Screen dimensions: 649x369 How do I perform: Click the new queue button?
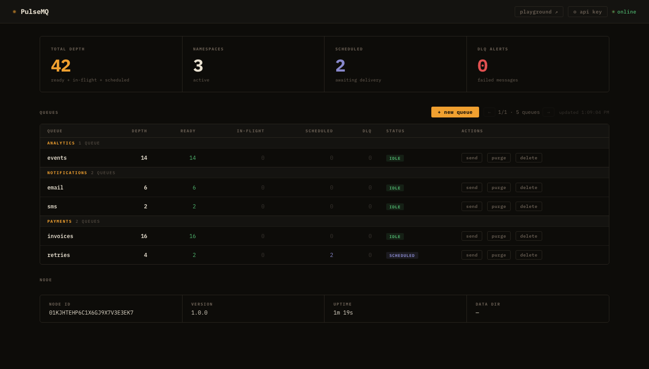pos(455,112)
